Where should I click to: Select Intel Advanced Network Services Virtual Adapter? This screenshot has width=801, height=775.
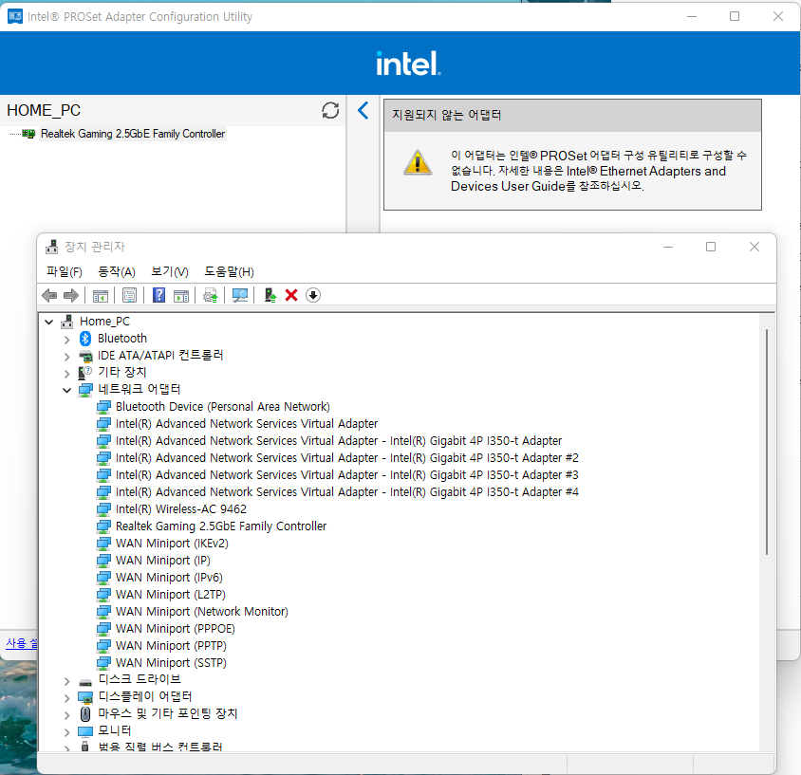247,424
